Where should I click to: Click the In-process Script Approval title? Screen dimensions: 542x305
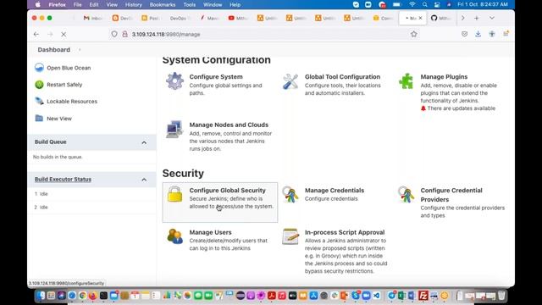coord(345,232)
